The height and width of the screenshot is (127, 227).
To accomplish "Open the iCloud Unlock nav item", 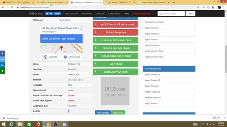I will 114,13.
